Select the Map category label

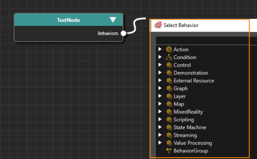coord(179,104)
